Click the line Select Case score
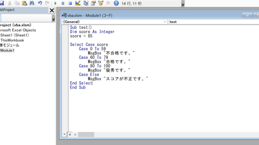The width and height of the screenshot is (259, 145). pos(89,45)
